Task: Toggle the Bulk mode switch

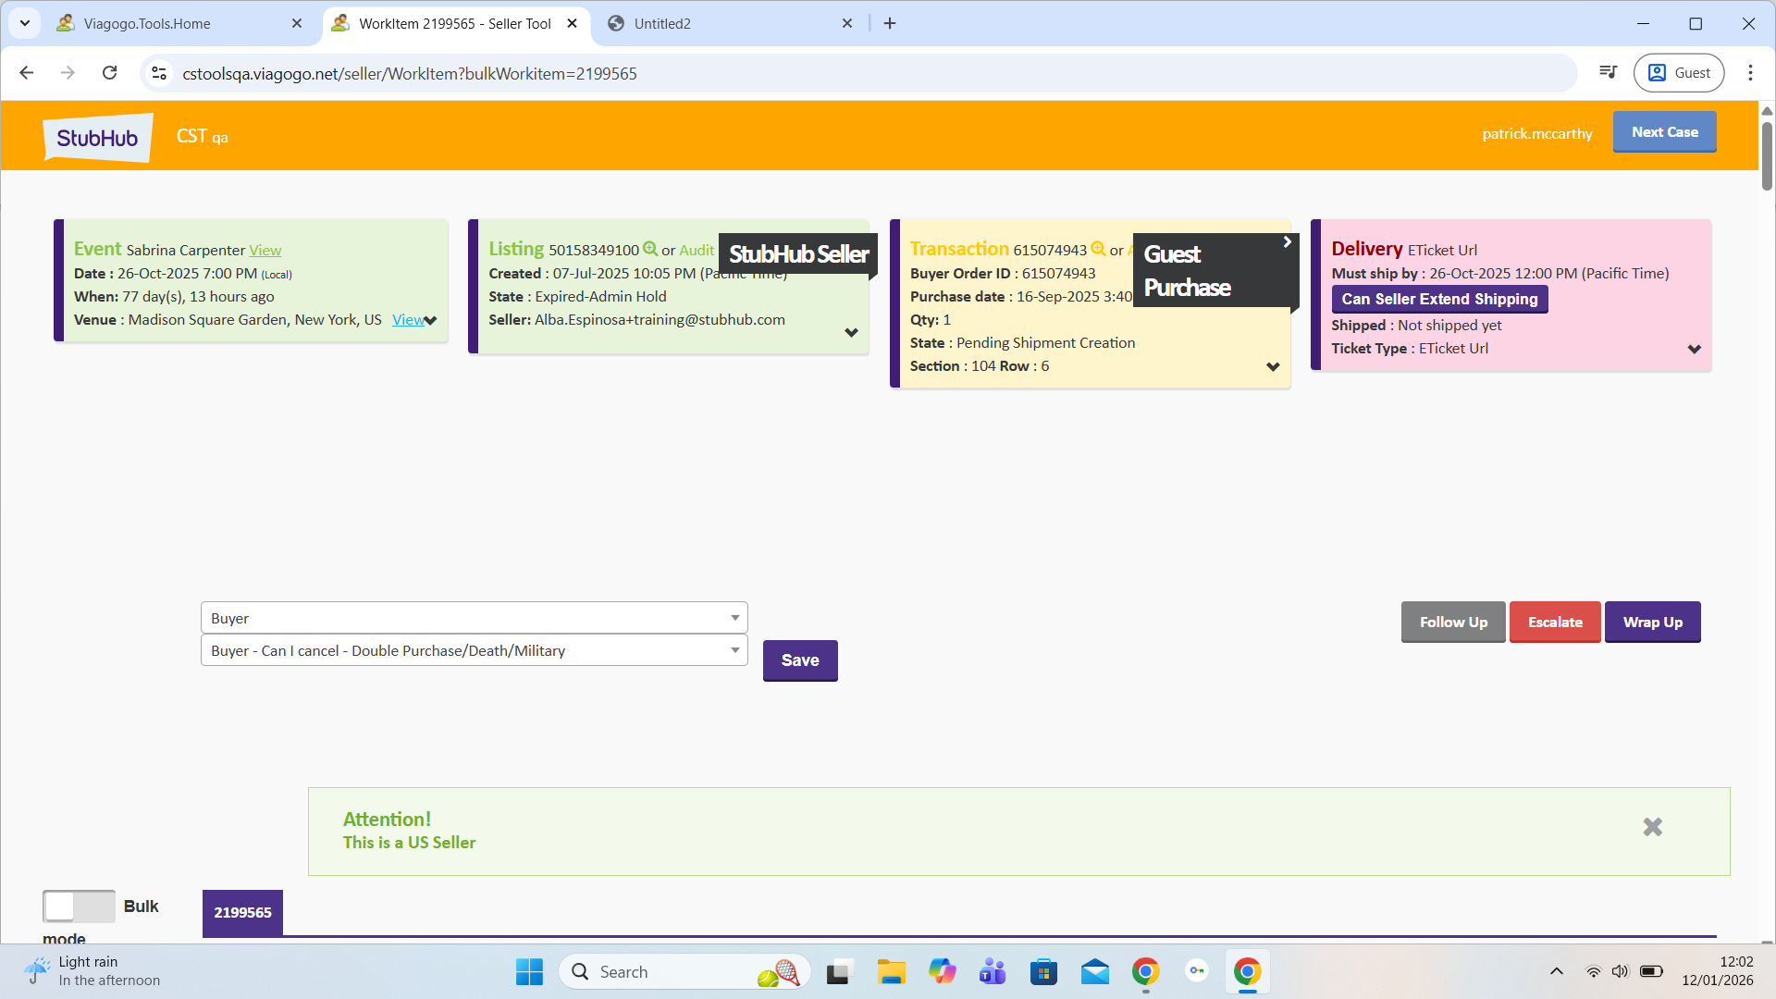Action: [x=79, y=906]
